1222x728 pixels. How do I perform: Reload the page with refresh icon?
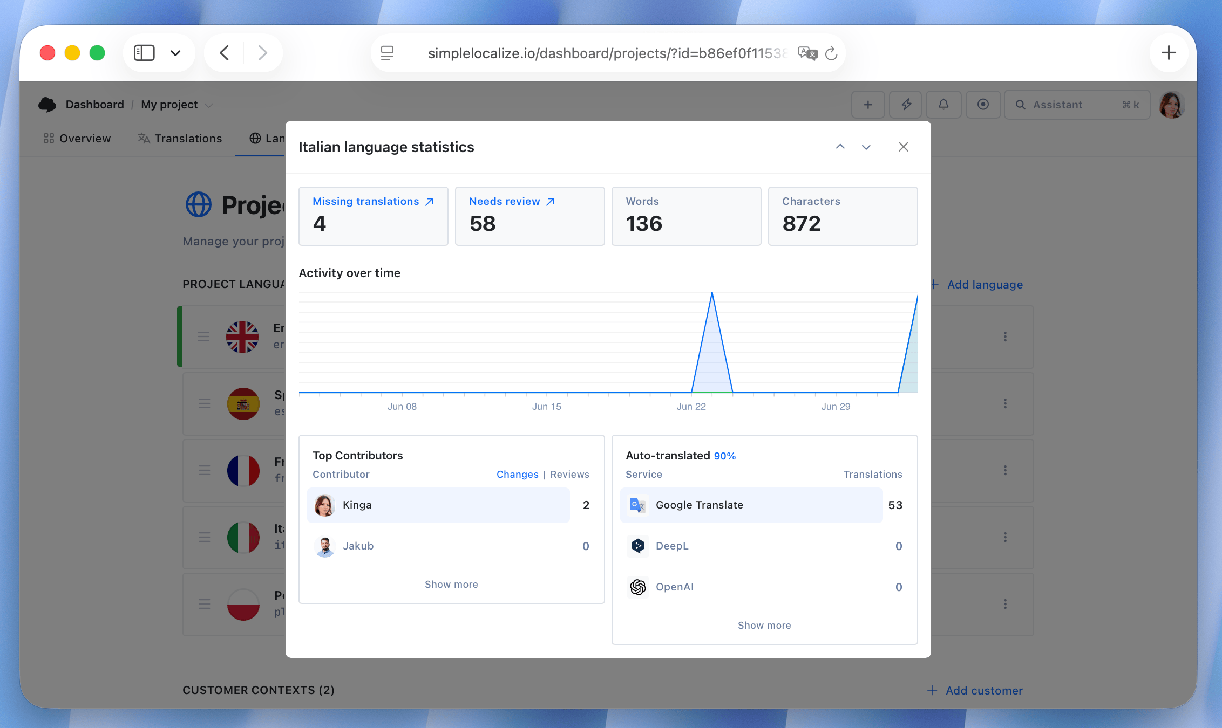pos(831,53)
